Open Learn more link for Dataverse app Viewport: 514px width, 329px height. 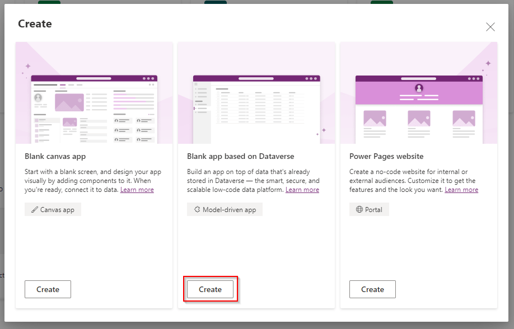(x=302, y=190)
